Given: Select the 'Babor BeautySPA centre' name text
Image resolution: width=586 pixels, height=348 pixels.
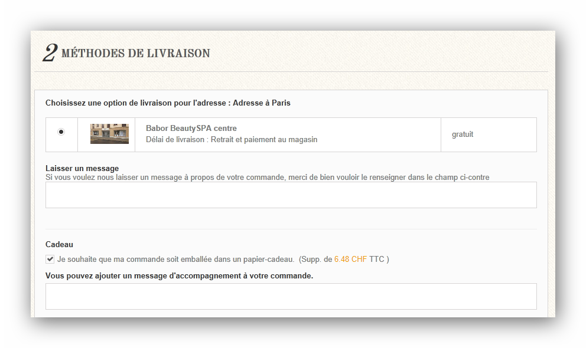Looking at the screenshot, I should click(191, 129).
